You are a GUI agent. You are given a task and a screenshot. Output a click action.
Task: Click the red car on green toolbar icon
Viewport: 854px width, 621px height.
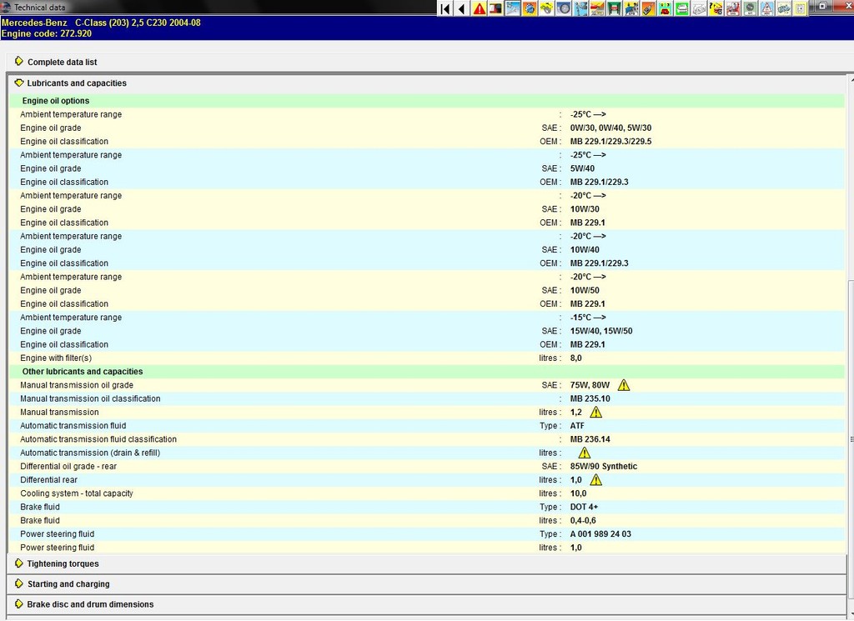click(665, 8)
